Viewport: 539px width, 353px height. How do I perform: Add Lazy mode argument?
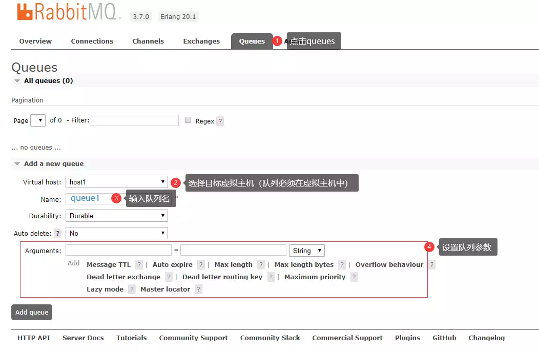point(105,289)
